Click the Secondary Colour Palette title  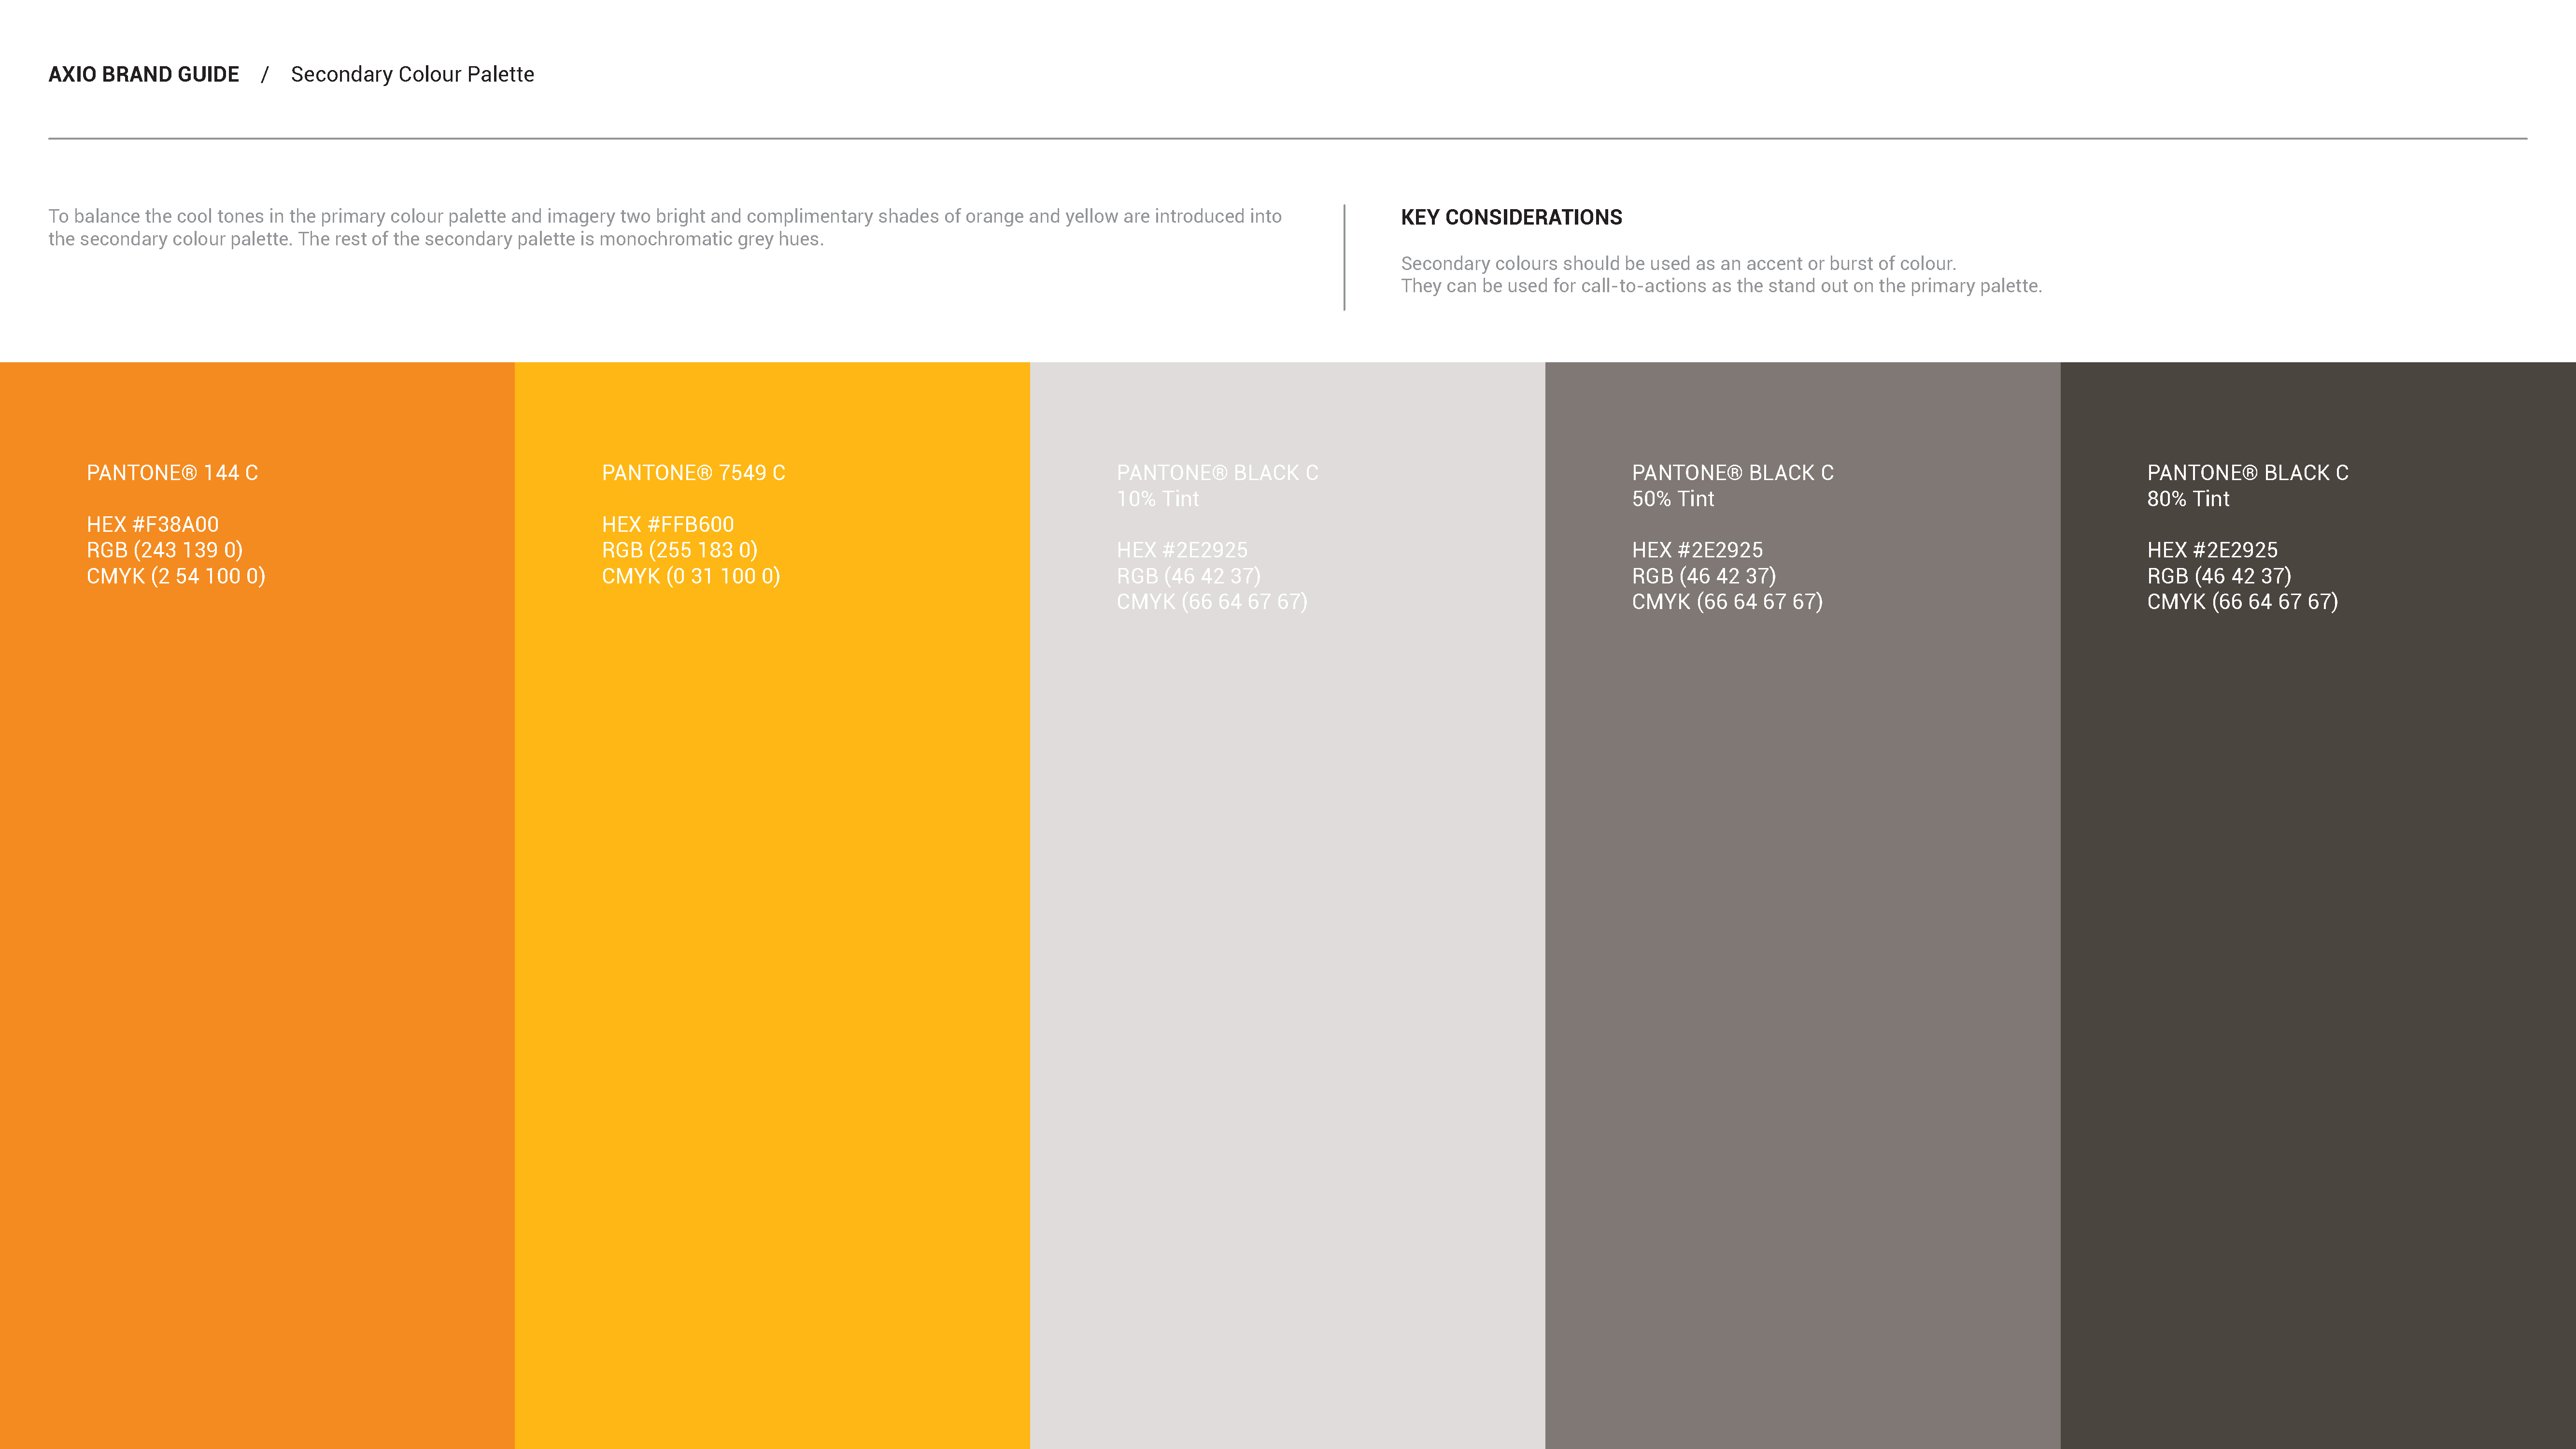point(412,75)
